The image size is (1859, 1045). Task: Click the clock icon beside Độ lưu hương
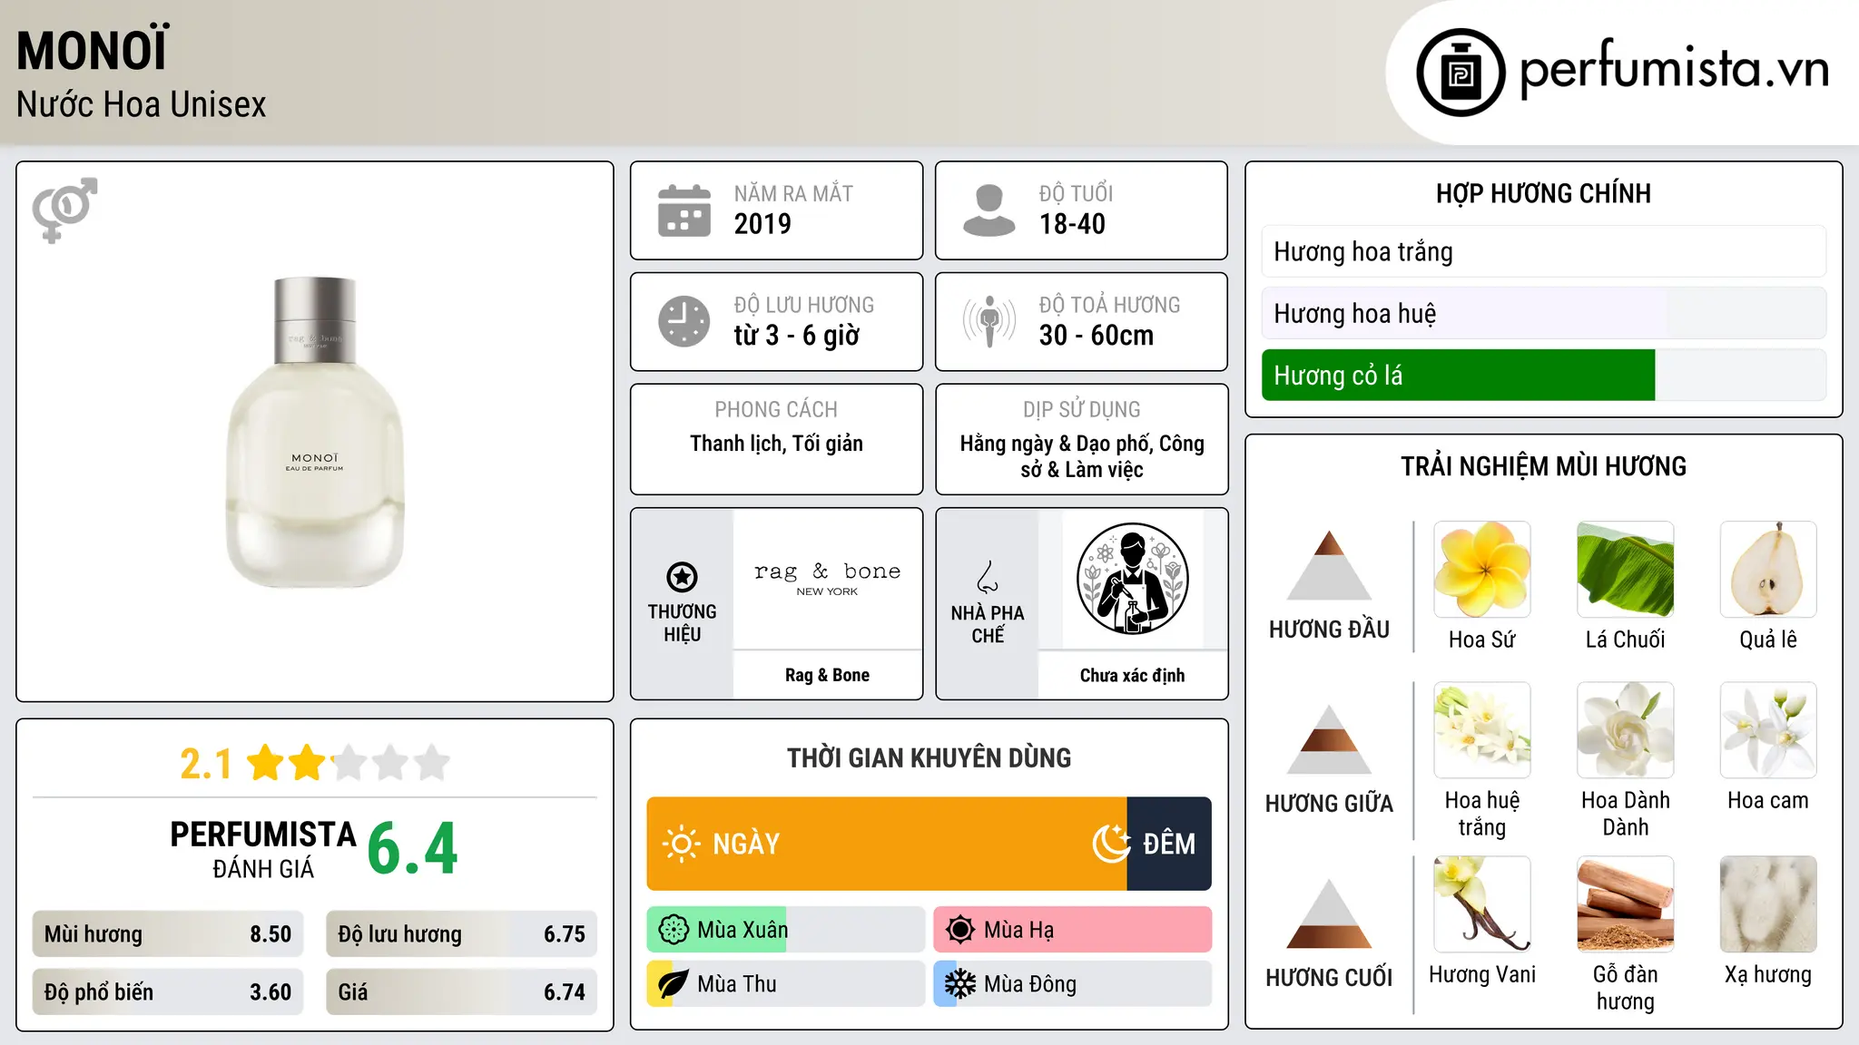tap(684, 321)
